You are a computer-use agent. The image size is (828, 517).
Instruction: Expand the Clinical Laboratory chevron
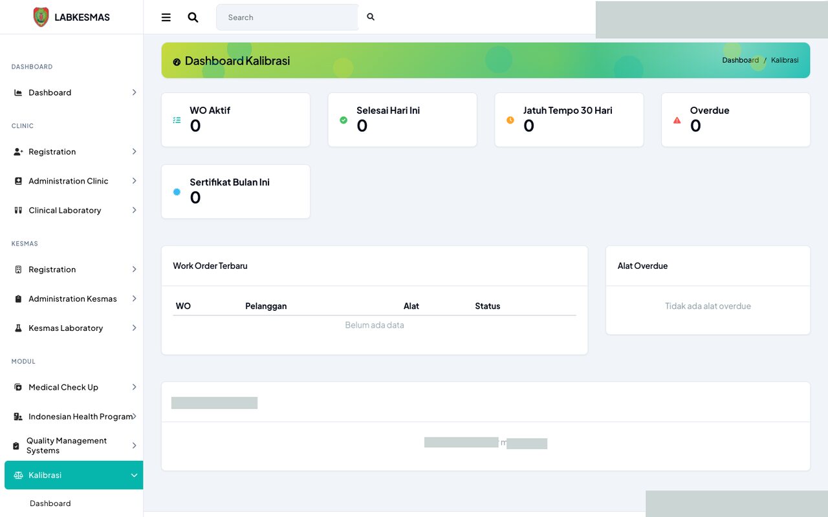tap(134, 210)
